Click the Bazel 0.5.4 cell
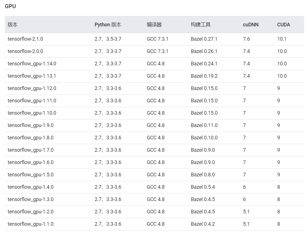The image size is (308, 233). click(x=203, y=187)
